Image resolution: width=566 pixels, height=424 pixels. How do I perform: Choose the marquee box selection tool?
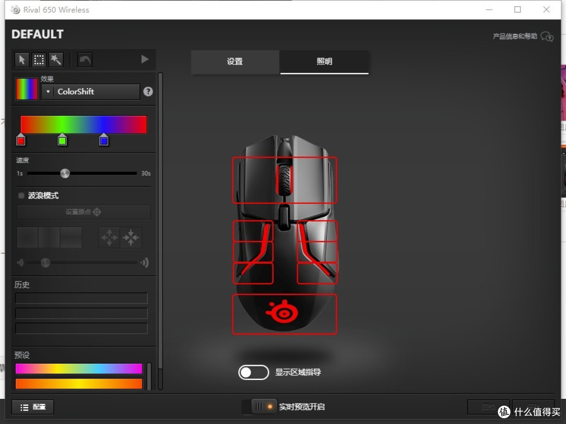click(x=39, y=60)
